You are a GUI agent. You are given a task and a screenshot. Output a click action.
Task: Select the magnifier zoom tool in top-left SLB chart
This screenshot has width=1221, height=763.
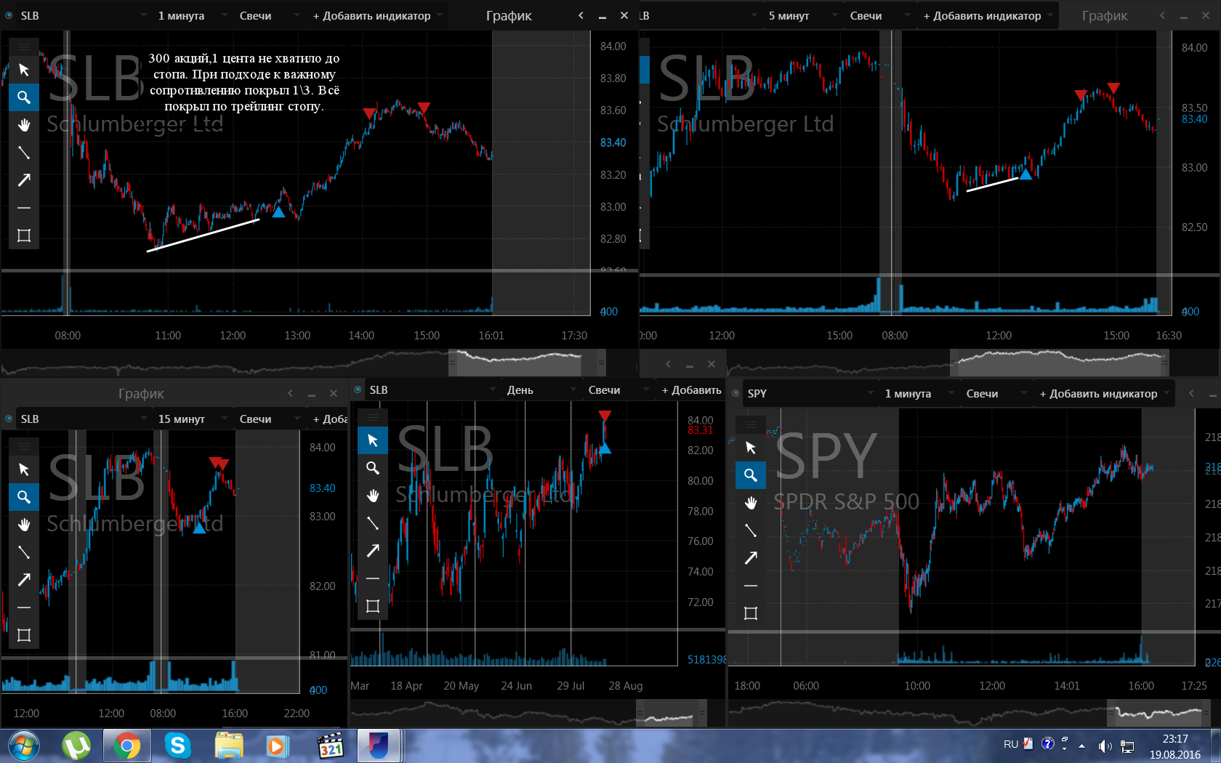[x=24, y=97]
